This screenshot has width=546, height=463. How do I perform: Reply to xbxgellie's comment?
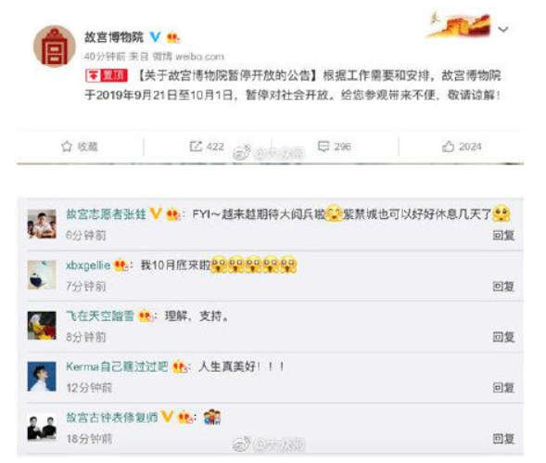[x=503, y=286]
